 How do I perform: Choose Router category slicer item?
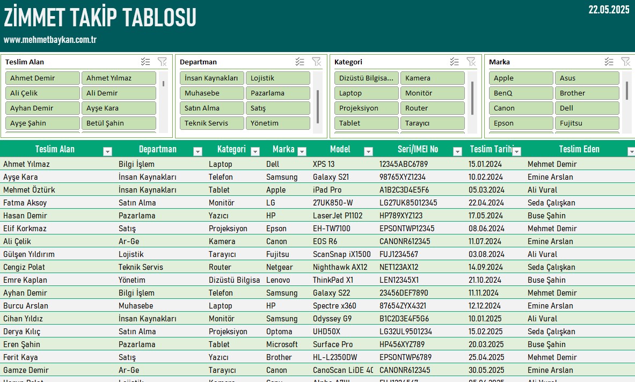(433, 108)
